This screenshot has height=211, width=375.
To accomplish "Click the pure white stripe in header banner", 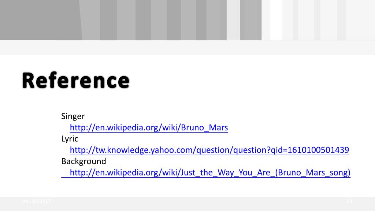I will pos(276,20).
